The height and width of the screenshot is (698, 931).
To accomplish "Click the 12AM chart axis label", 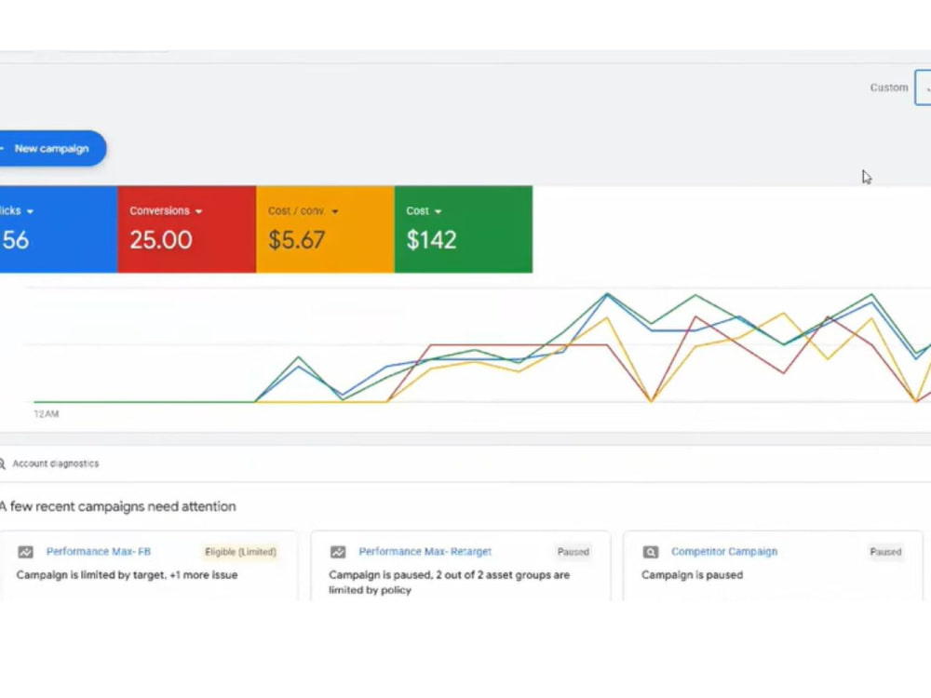I will point(47,414).
